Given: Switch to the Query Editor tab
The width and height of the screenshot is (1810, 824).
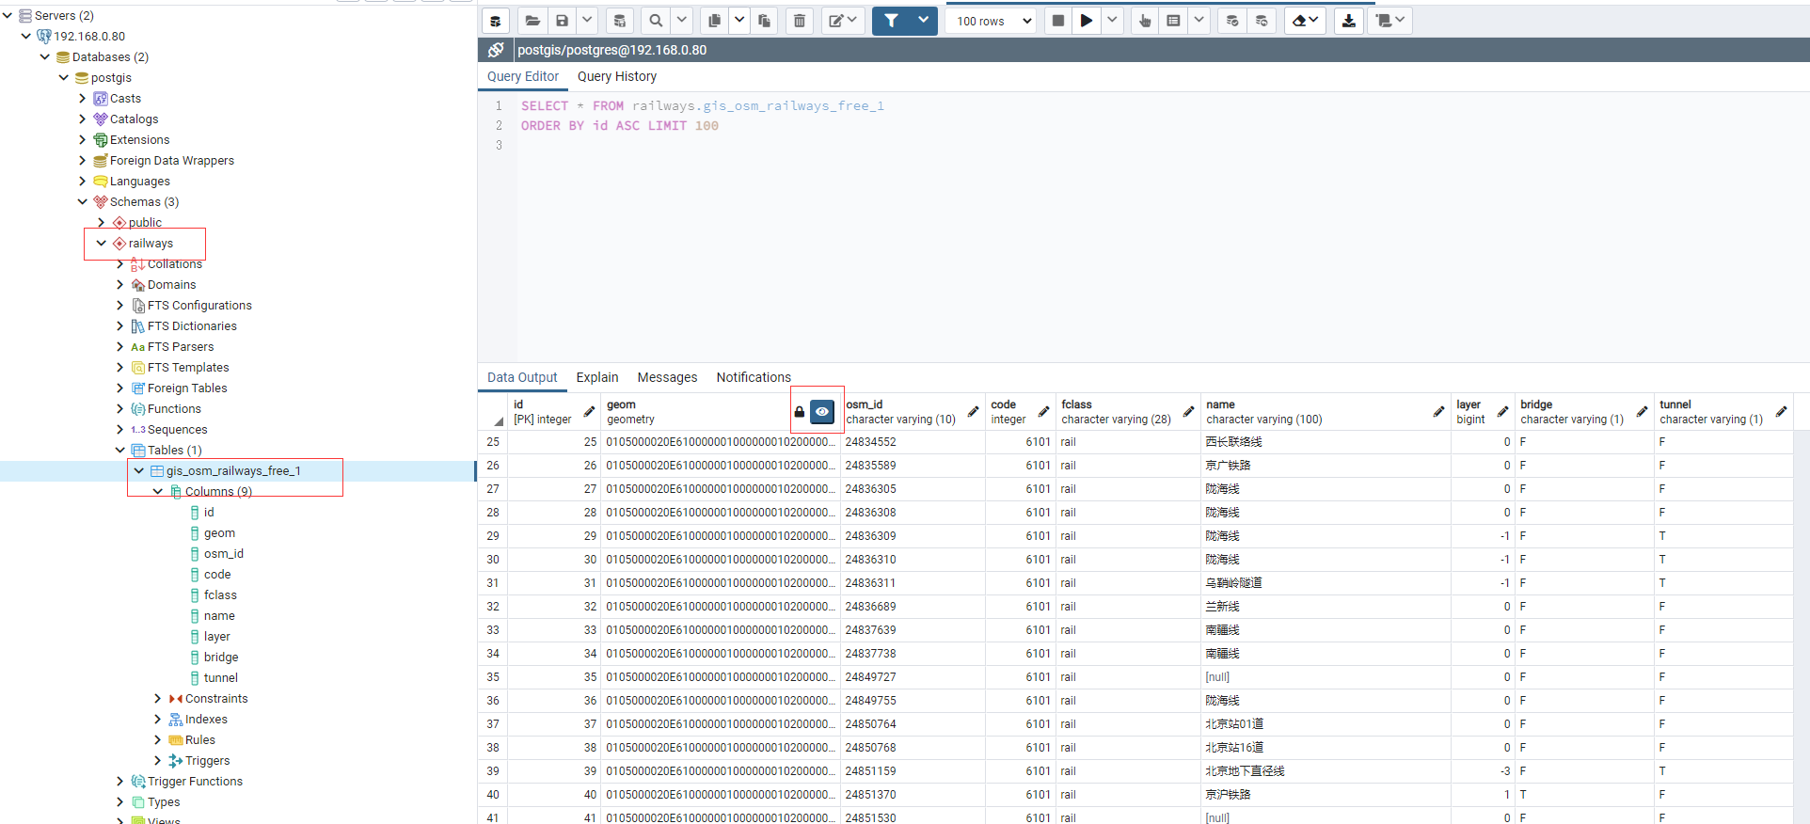Looking at the screenshot, I should (x=523, y=76).
